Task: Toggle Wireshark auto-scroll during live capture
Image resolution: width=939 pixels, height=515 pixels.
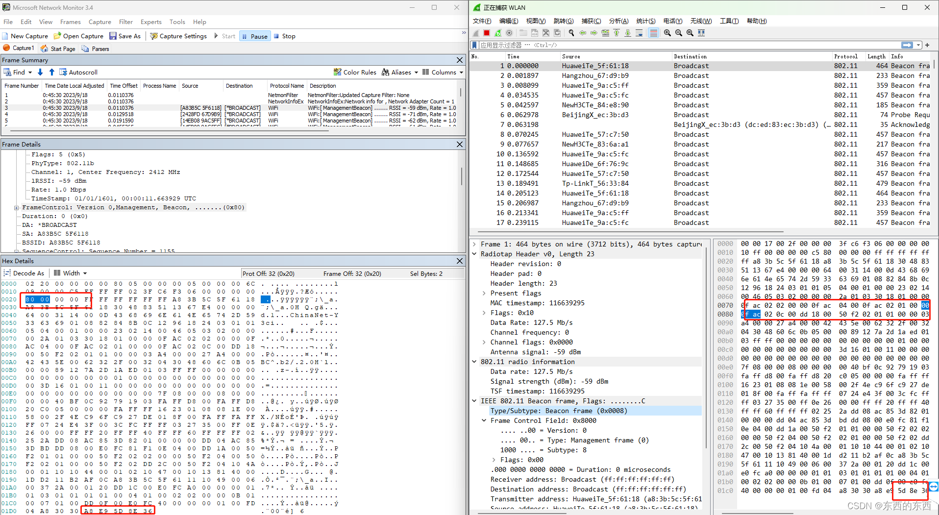Action: tap(639, 33)
